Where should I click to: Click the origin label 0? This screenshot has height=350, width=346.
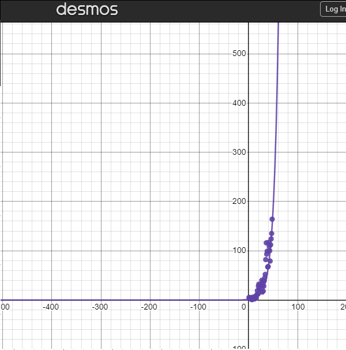pyautogui.click(x=244, y=306)
